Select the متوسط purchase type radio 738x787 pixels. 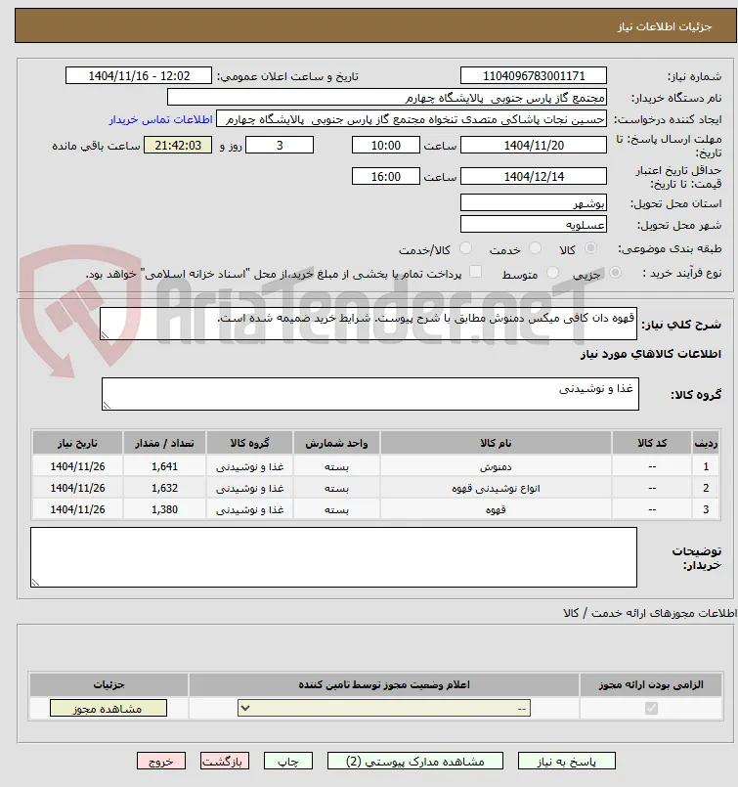tap(552, 273)
